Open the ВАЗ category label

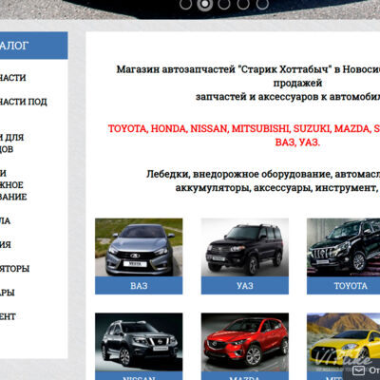(139, 286)
